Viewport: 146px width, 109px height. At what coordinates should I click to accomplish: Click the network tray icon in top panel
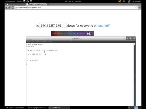pyautogui.click(x=129, y=2)
